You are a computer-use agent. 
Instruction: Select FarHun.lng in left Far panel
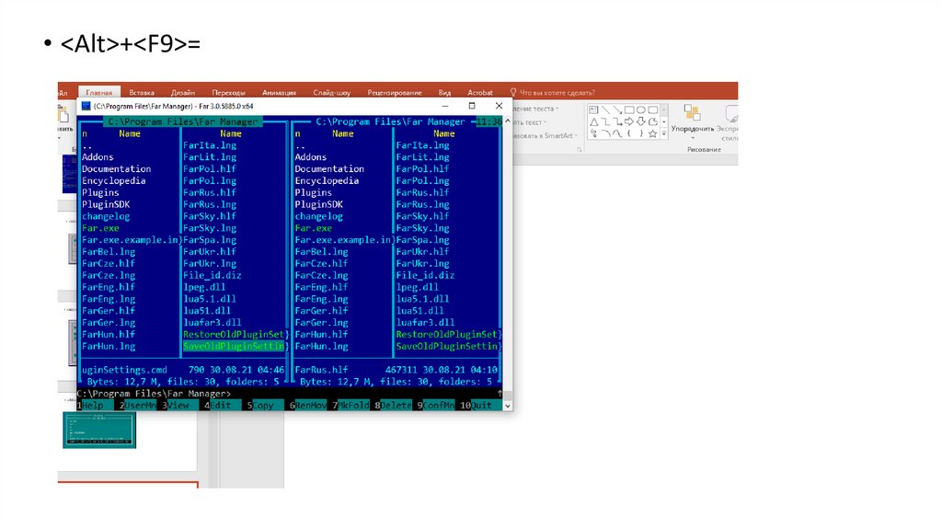109,346
